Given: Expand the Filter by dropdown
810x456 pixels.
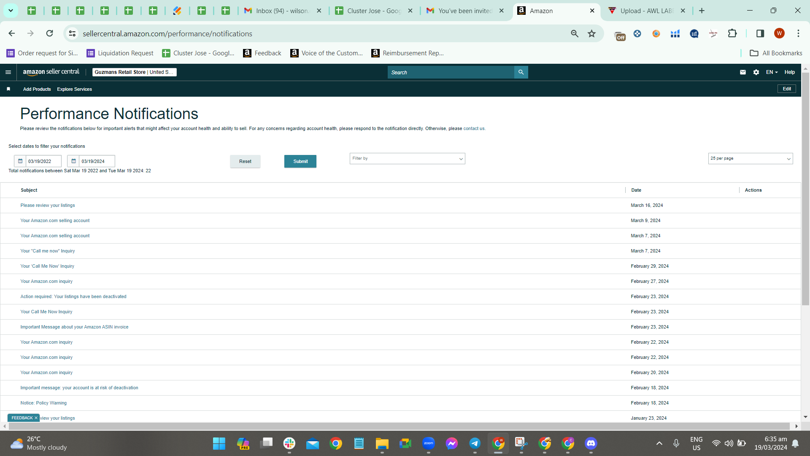Looking at the screenshot, I should pyautogui.click(x=407, y=159).
